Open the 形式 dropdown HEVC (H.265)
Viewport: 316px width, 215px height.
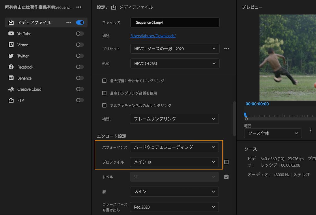(175, 63)
